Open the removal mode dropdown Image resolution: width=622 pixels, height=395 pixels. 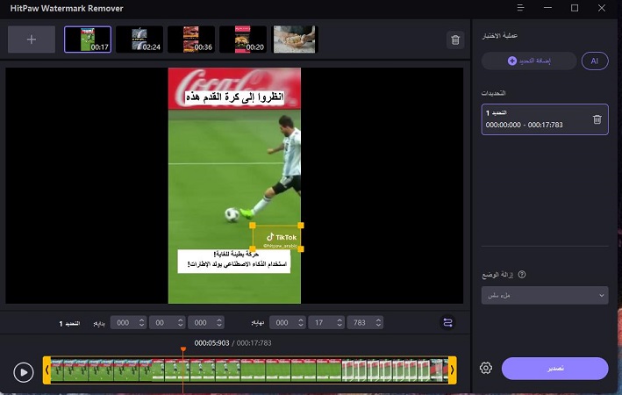[x=545, y=295]
